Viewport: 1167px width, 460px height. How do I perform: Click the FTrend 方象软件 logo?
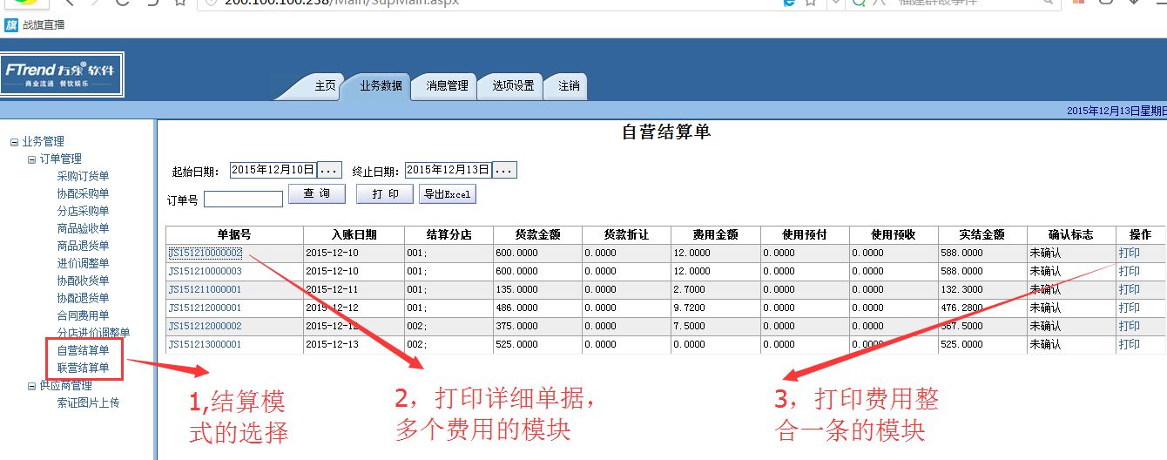pos(62,75)
